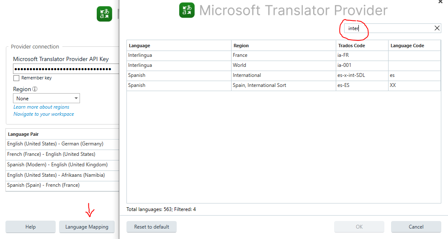Sort by the Language column header
The image size is (448, 239).
point(179,46)
